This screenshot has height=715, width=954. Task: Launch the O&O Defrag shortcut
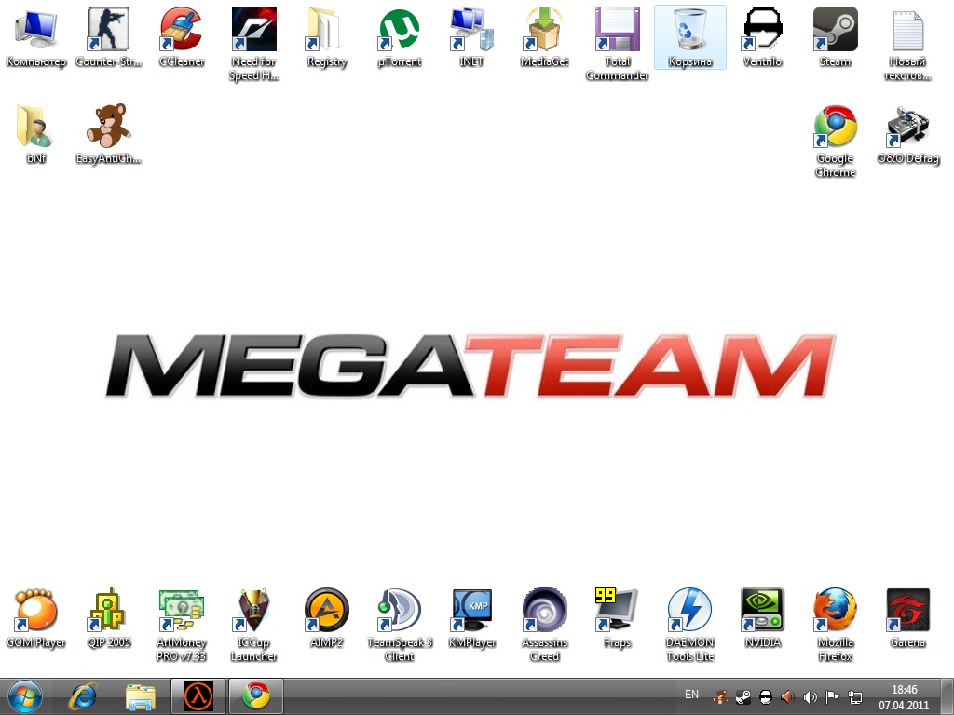pos(907,135)
